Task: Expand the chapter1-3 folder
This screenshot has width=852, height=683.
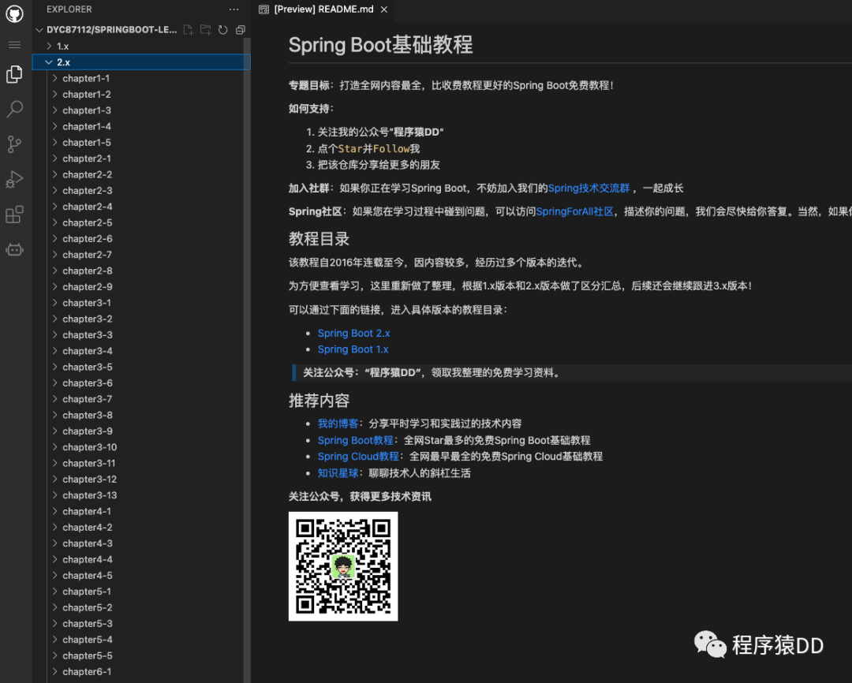Action: coord(55,110)
